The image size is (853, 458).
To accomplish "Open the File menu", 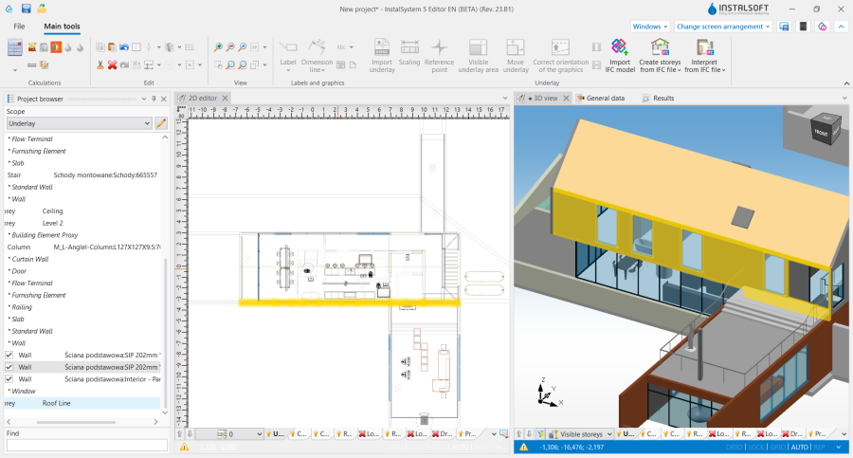I will click(x=19, y=27).
